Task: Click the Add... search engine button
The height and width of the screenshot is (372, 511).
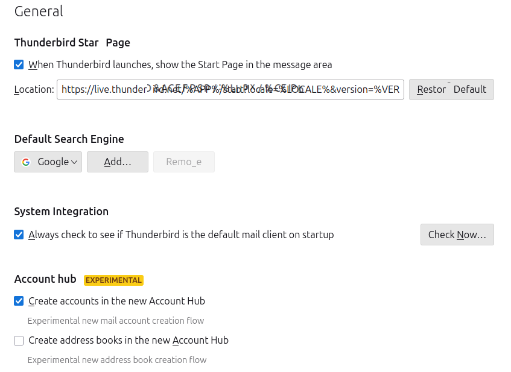Action: point(117,162)
